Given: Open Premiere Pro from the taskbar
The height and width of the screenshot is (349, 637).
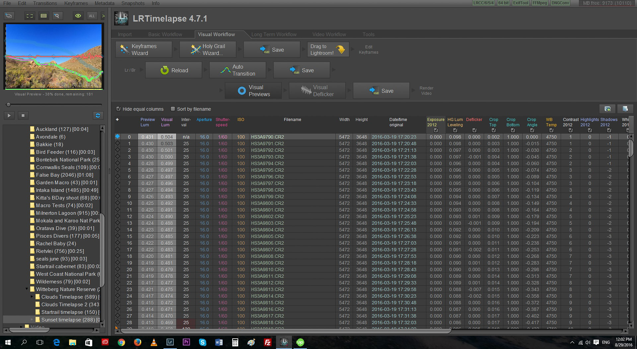Looking at the screenshot, I should 186,342.
